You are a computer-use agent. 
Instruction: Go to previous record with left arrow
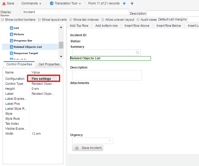pos(125,3)
